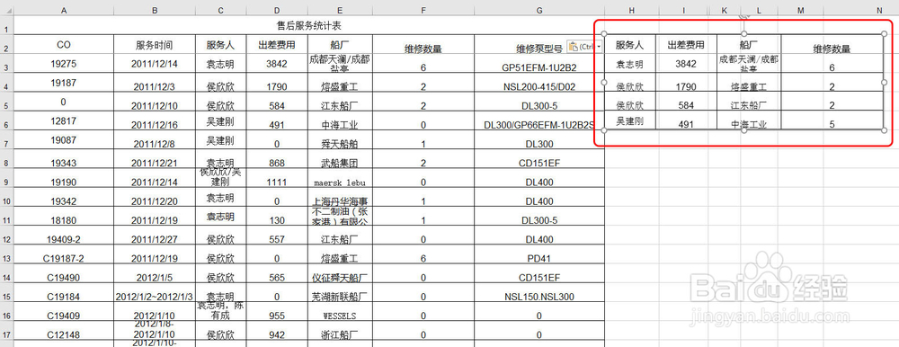Select column E header
The height and width of the screenshot is (347, 899).
pyautogui.click(x=340, y=10)
